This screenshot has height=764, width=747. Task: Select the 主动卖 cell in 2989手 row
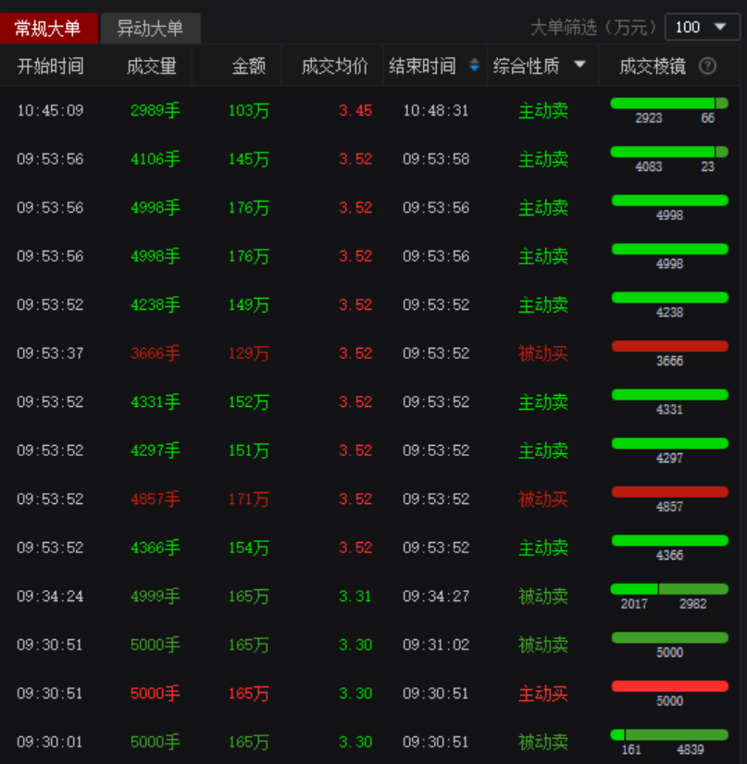(x=543, y=111)
